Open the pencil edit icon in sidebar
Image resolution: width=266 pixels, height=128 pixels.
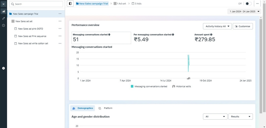click(3, 18)
